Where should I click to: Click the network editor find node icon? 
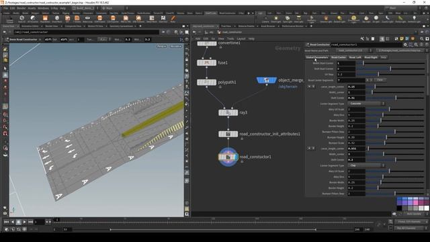pos(421,39)
